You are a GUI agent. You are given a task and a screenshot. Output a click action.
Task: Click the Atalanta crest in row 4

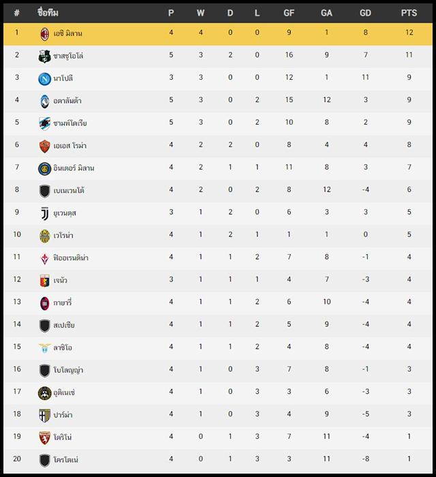point(44,102)
